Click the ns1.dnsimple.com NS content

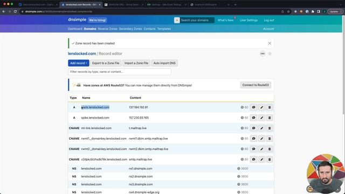point(140,169)
